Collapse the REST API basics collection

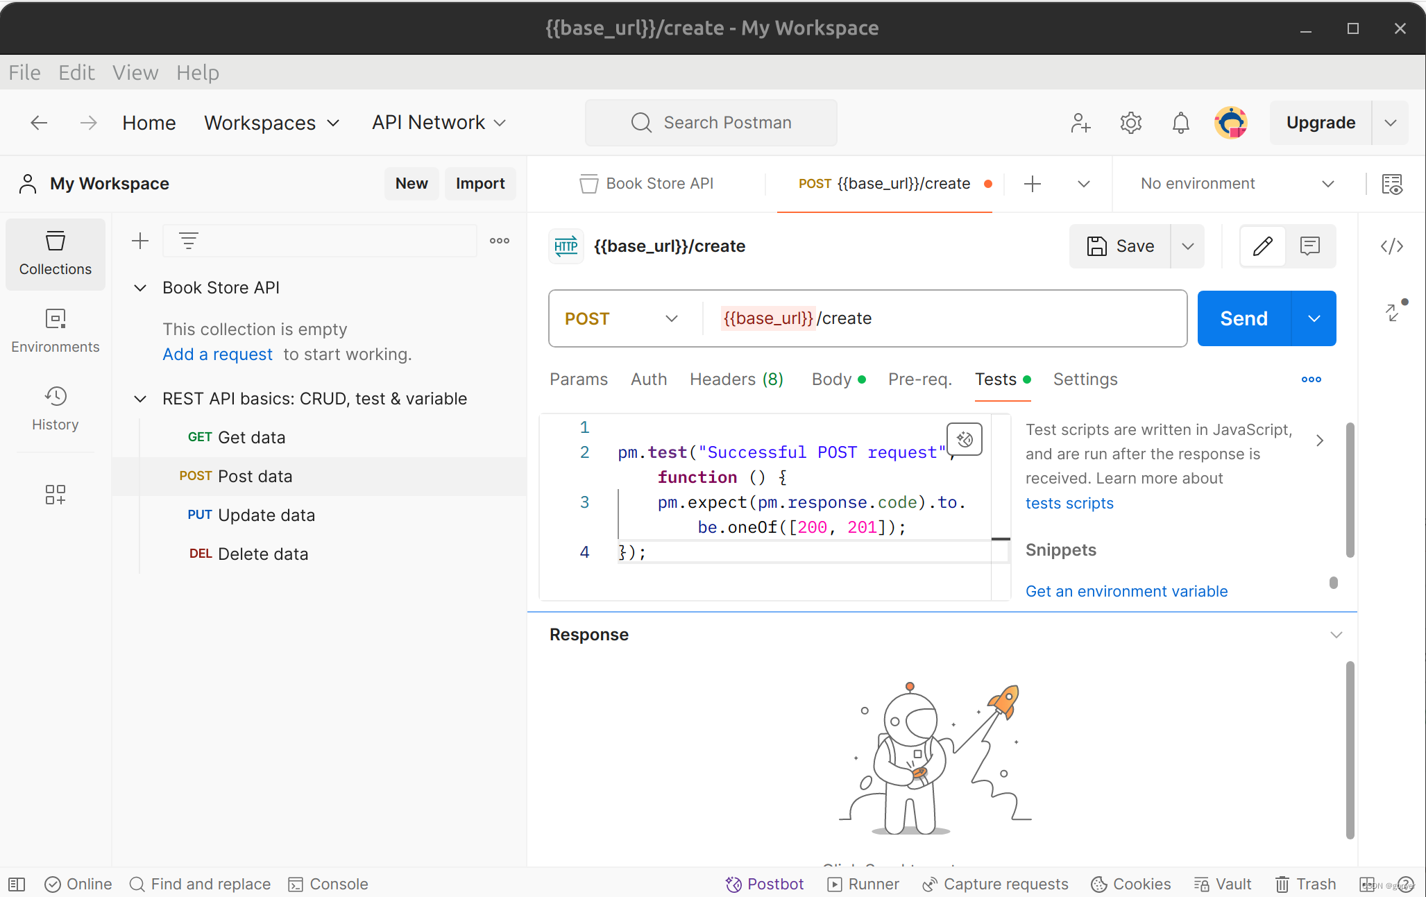tap(140, 399)
